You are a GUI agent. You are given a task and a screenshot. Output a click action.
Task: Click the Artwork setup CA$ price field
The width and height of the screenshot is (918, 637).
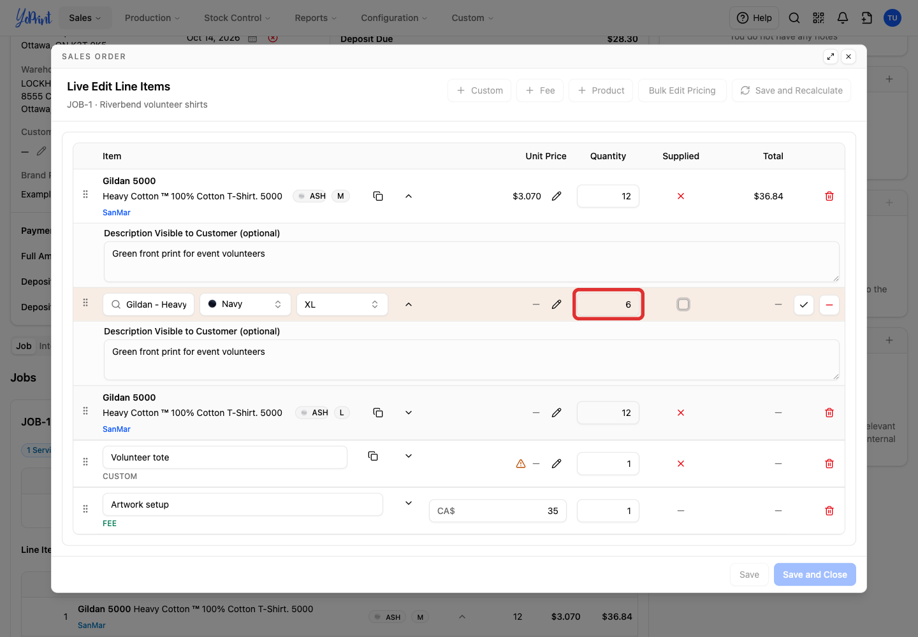[x=498, y=511]
